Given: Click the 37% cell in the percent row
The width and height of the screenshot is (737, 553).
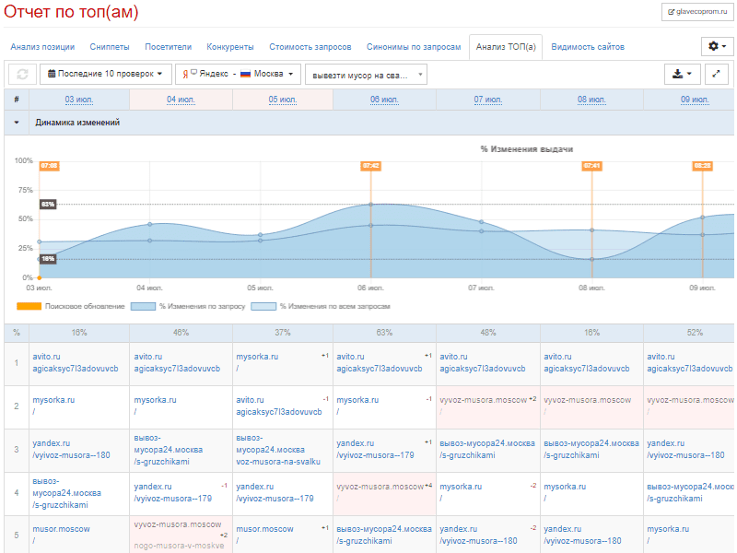Looking at the screenshot, I should 283,333.
